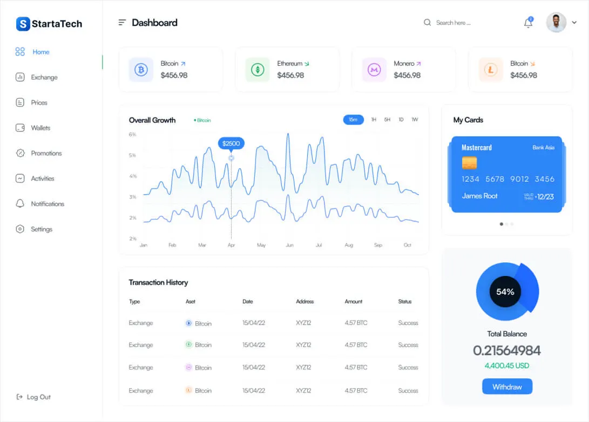Open the notification bell icon
The height and width of the screenshot is (422, 589).
click(528, 23)
